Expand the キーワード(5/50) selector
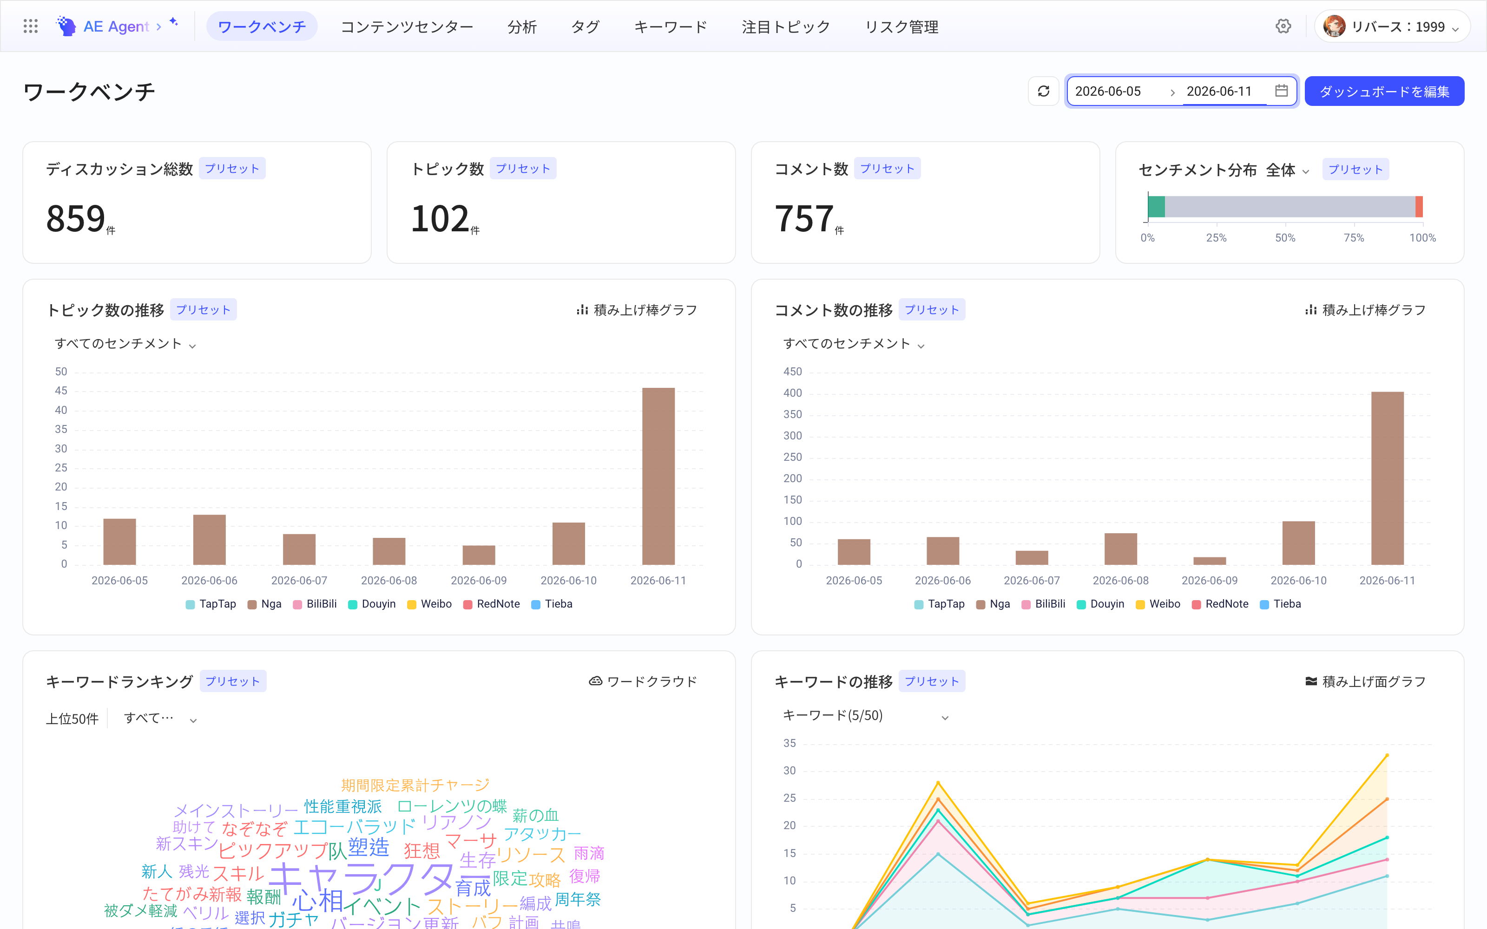 click(865, 716)
